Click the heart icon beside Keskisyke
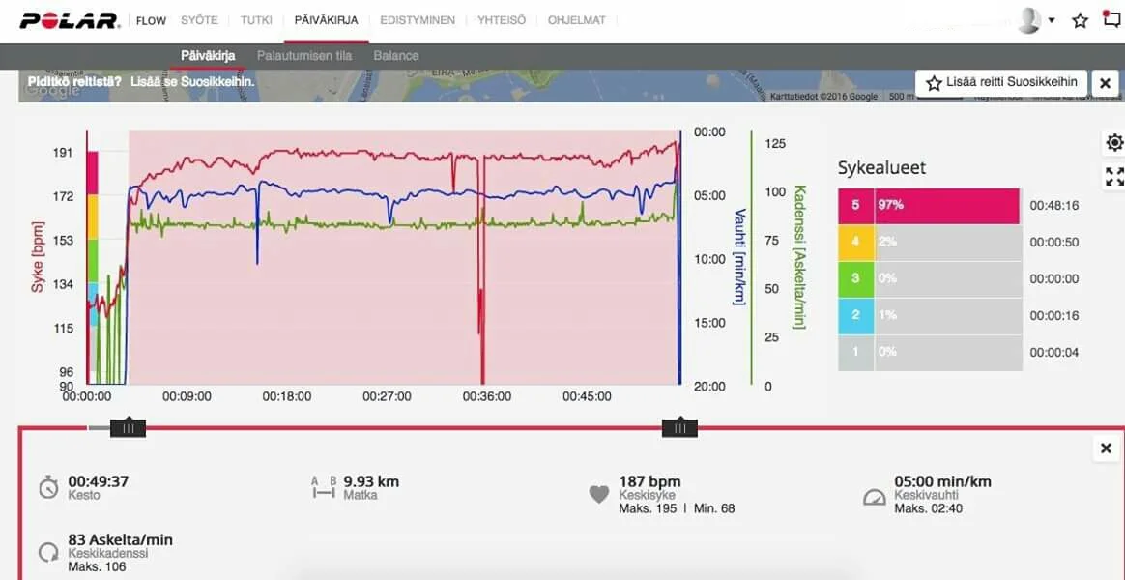Image resolution: width=1125 pixels, height=580 pixels. 599,494
